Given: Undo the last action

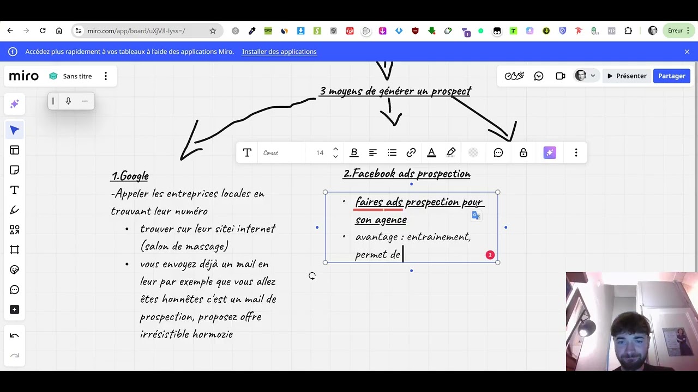Looking at the screenshot, I should coord(15,336).
